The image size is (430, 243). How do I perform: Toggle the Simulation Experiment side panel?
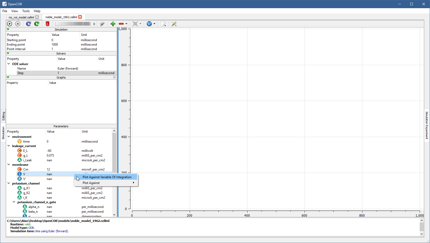[x=427, y=125]
